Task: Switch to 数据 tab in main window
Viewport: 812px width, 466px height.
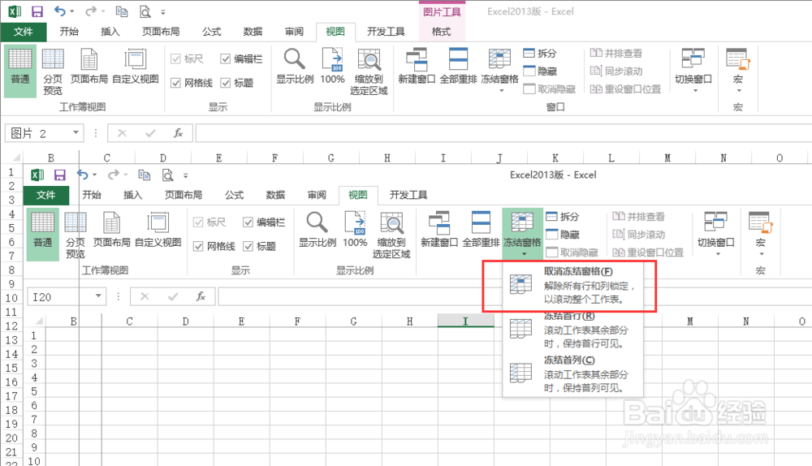Action: [x=253, y=32]
